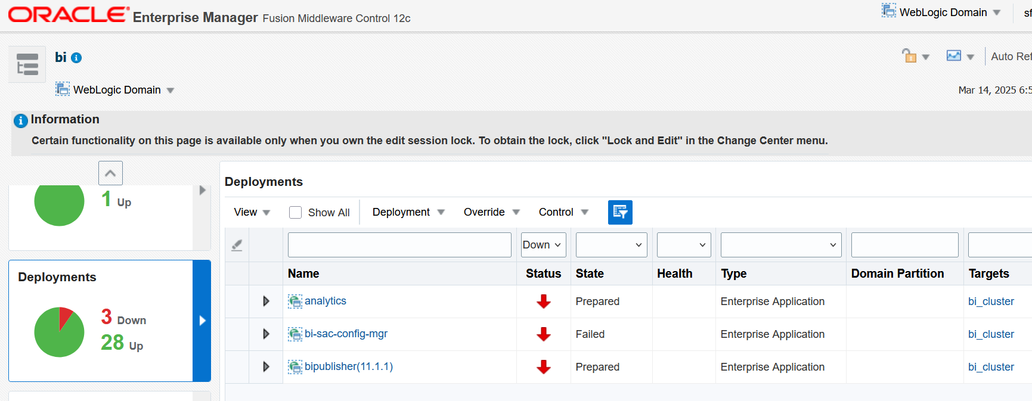Expand the bi-sac-config-mgr row

tap(266, 334)
